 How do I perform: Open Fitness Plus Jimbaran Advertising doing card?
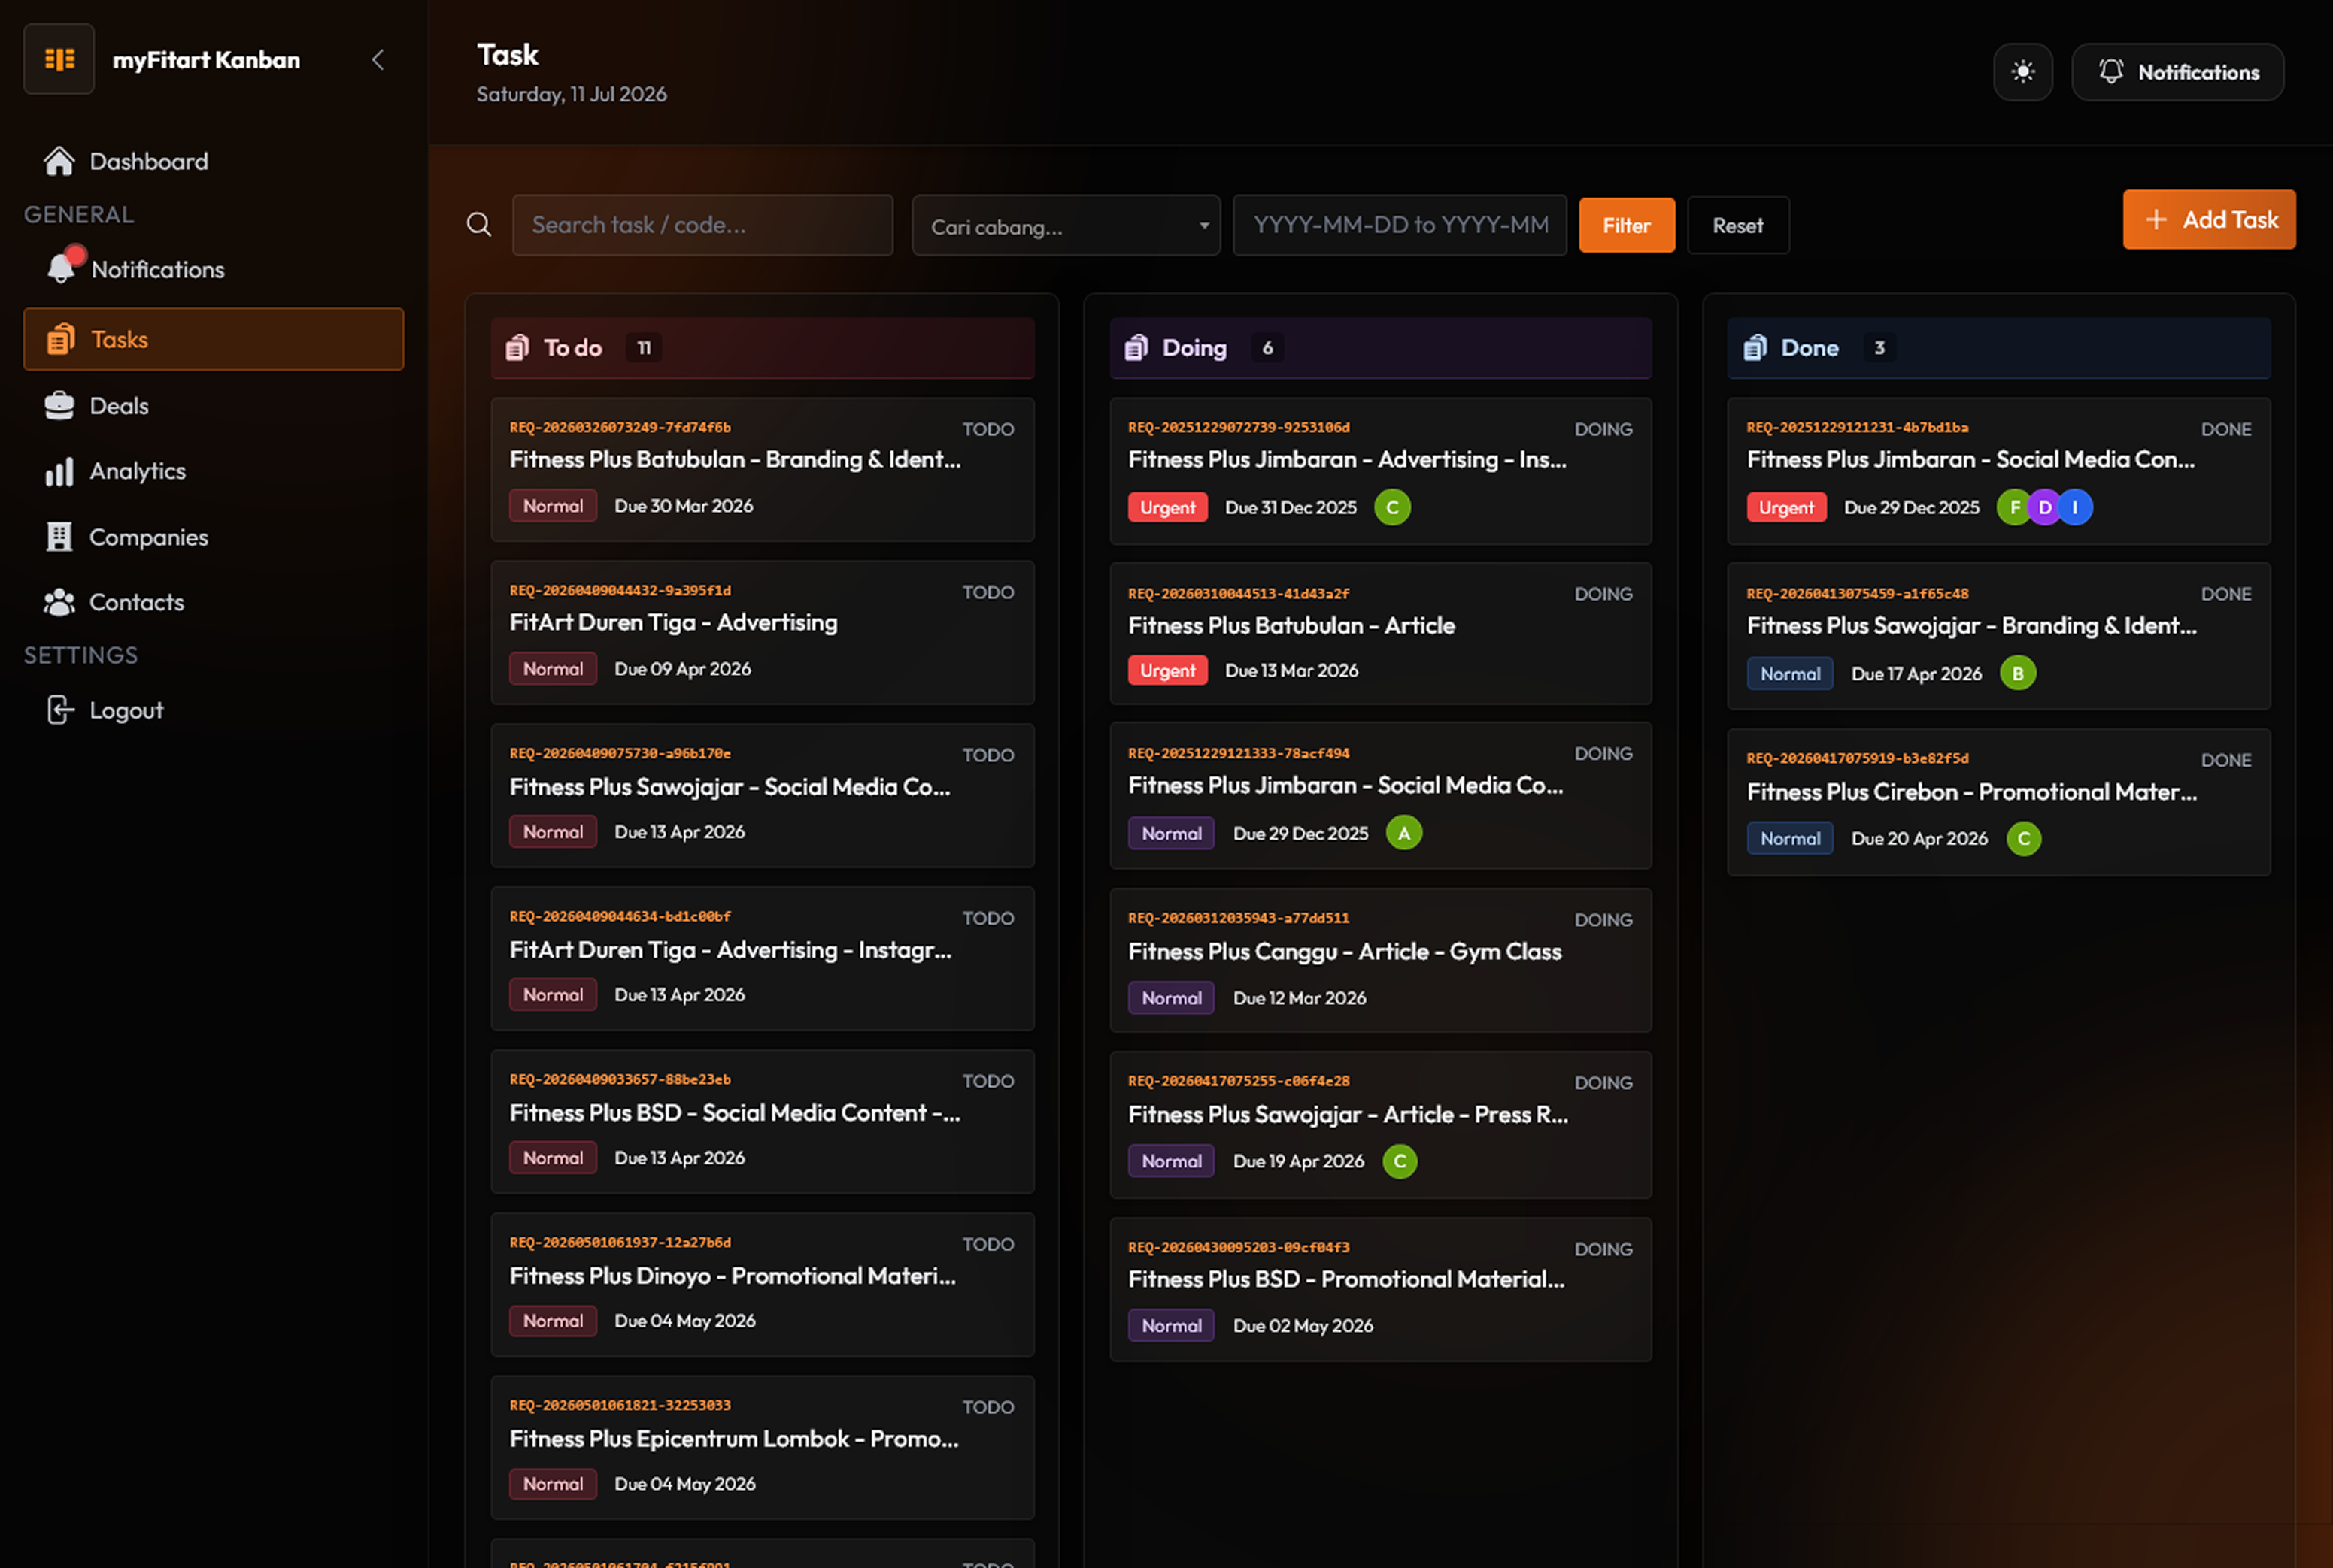click(1381, 471)
